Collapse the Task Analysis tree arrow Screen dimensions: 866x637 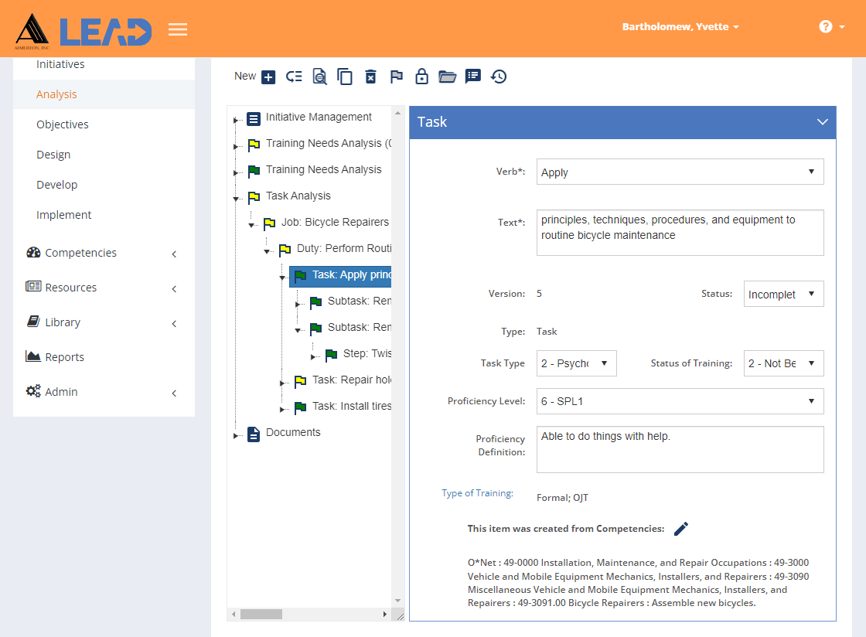(x=236, y=199)
